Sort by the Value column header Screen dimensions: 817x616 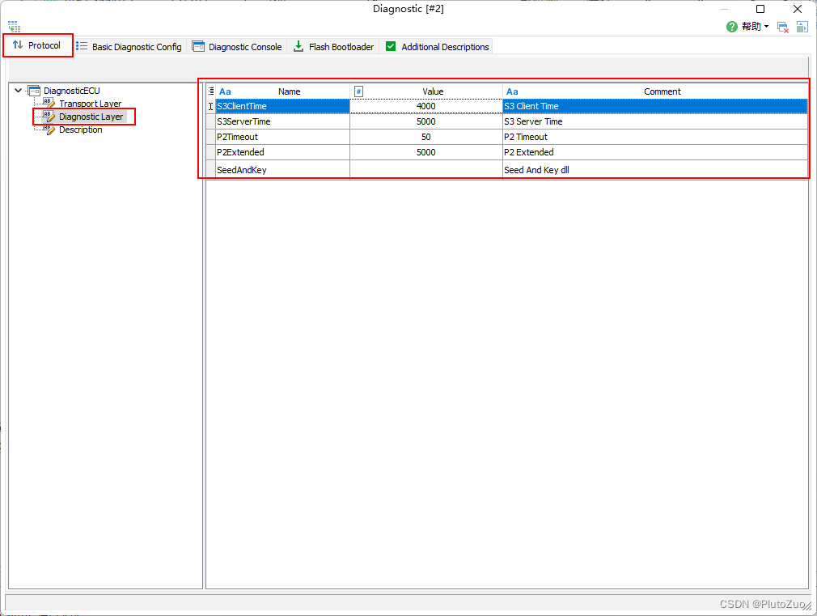[433, 91]
